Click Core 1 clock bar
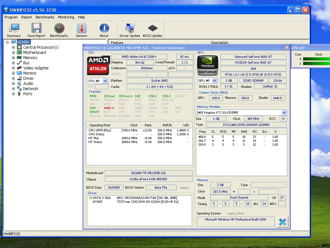 click(316, 64)
